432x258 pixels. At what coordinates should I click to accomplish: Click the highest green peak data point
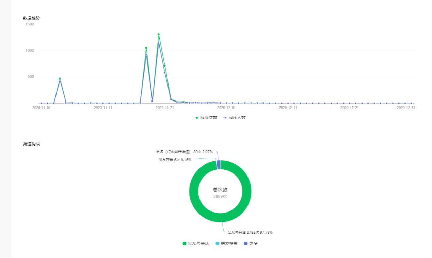point(159,34)
